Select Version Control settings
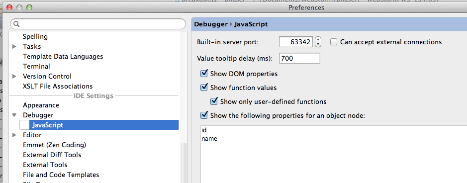 tap(47, 76)
